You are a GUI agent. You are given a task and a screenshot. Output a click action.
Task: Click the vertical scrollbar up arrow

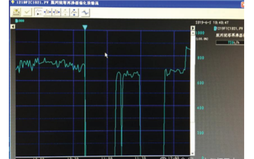coord(192,32)
